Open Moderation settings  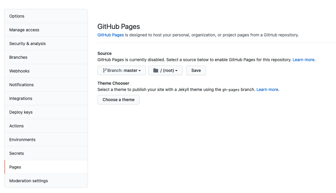point(46,180)
